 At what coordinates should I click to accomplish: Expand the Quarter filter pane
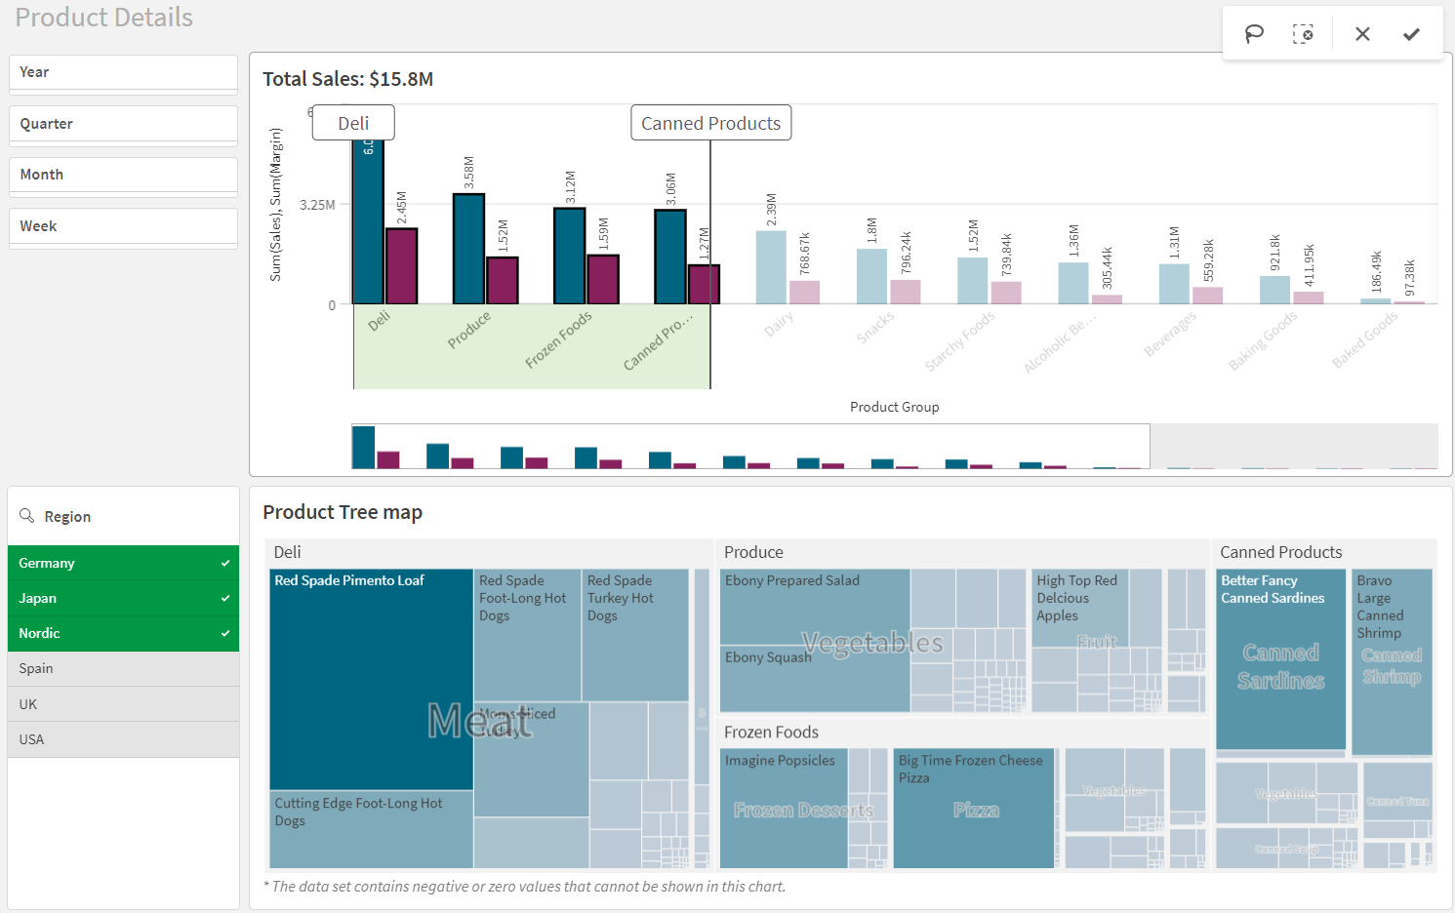pyautogui.click(x=123, y=124)
